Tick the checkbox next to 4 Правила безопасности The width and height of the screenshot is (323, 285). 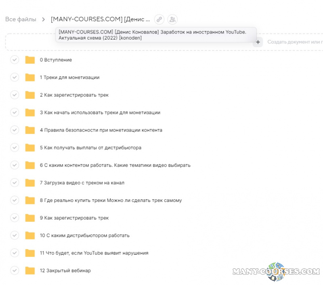[15, 130]
